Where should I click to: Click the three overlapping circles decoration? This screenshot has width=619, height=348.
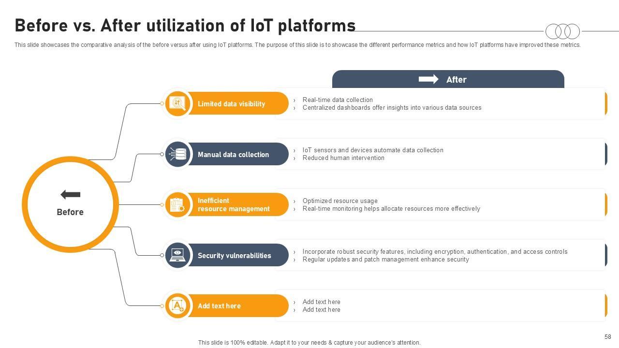(x=562, y=31)
